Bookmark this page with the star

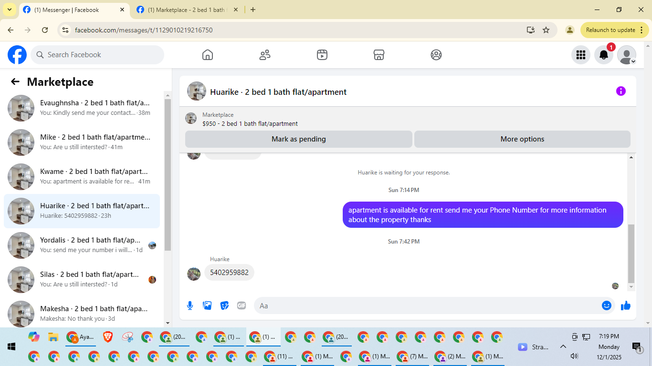click(x=546, y=30)
